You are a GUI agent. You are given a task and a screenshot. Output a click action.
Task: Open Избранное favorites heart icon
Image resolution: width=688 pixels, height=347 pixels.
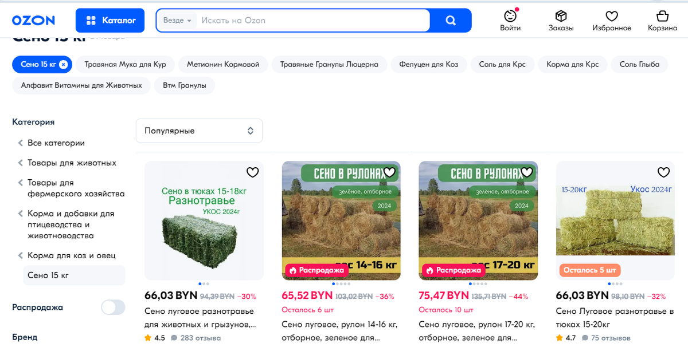click(612, 16)
